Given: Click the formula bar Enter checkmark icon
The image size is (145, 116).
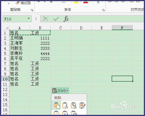Looking at the screenshot, I should coord(56,19).
